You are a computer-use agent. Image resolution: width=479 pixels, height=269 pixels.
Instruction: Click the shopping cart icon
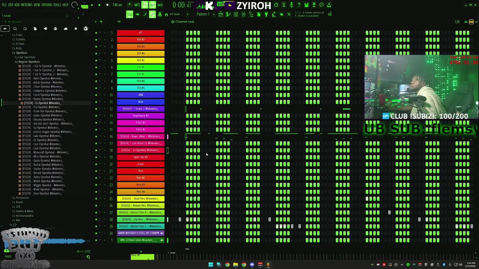tap(289, 15)
